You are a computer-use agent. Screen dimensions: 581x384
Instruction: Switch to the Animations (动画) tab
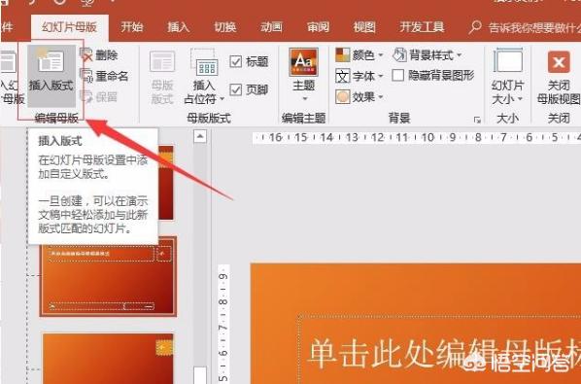(x=271, y=27)
